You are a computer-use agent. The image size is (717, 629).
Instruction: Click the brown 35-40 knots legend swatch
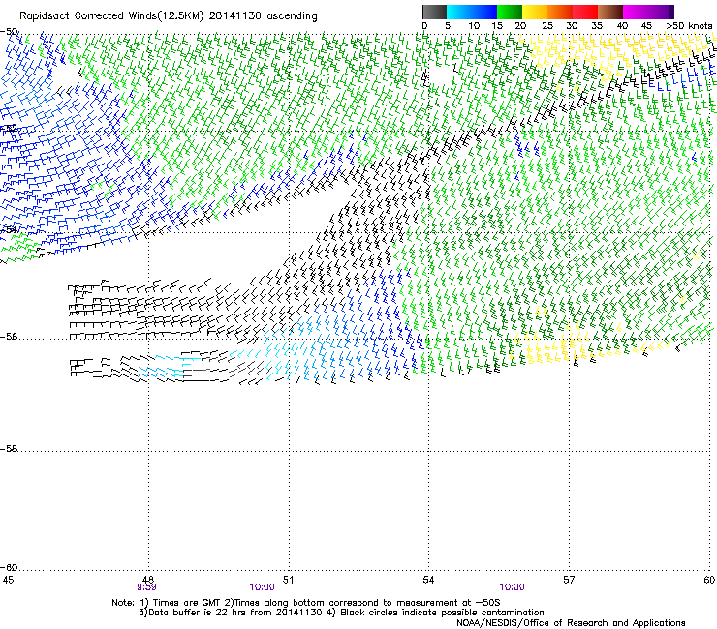point(610,12)
